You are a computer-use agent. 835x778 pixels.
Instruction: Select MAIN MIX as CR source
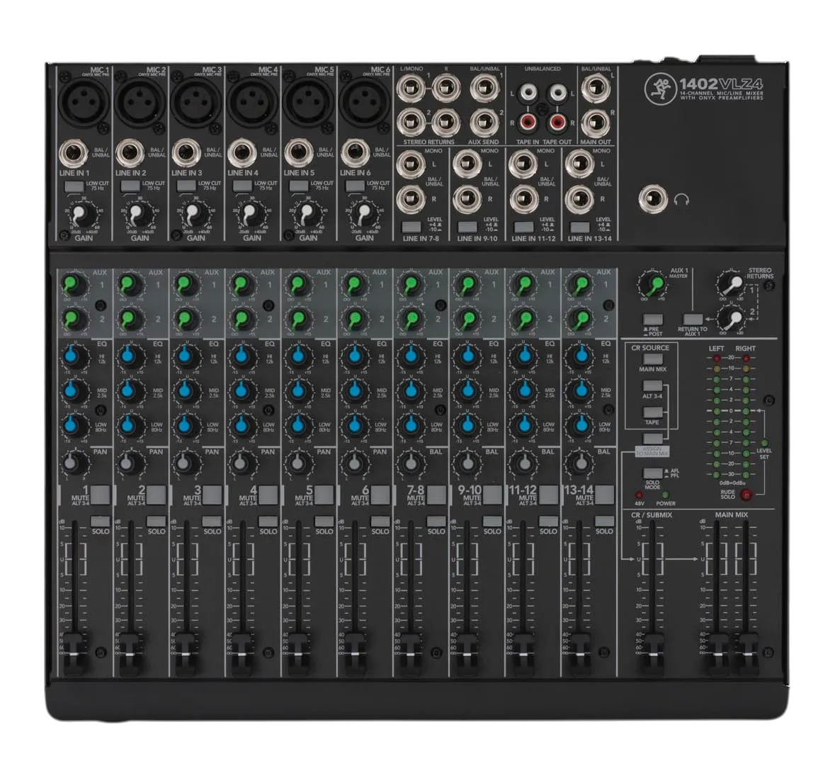(653, 359)
